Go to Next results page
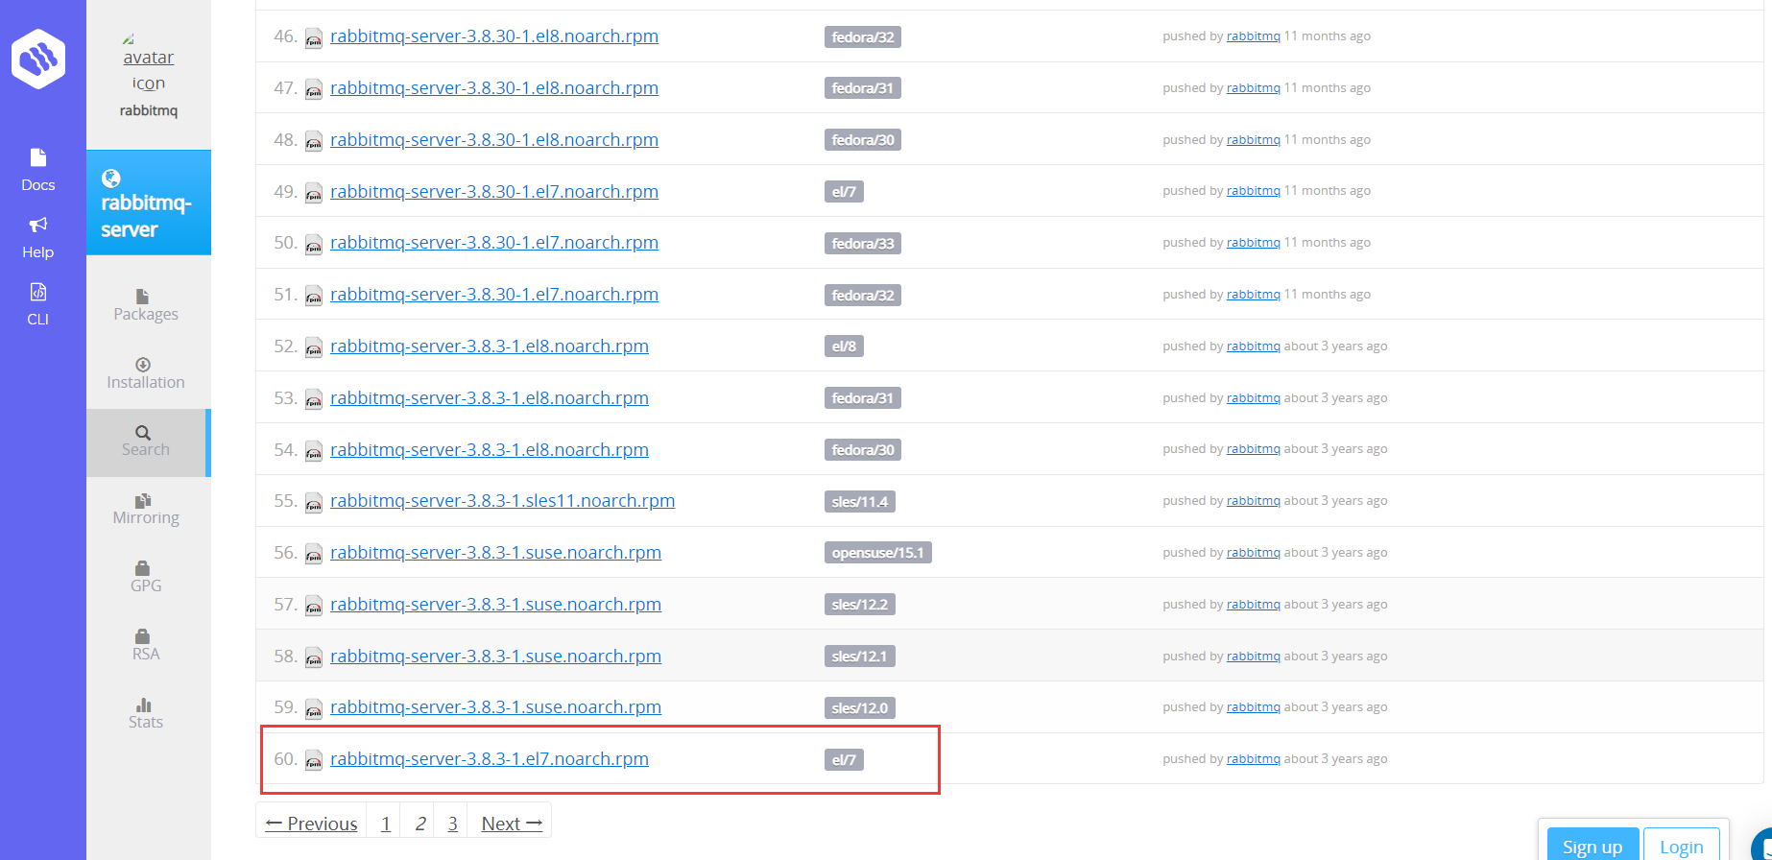 tap(512, 824)
